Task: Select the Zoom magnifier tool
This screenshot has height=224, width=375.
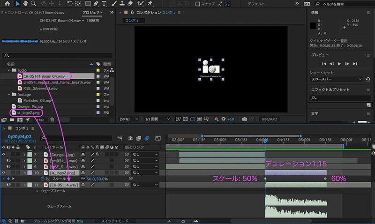Action: point(33,3)
